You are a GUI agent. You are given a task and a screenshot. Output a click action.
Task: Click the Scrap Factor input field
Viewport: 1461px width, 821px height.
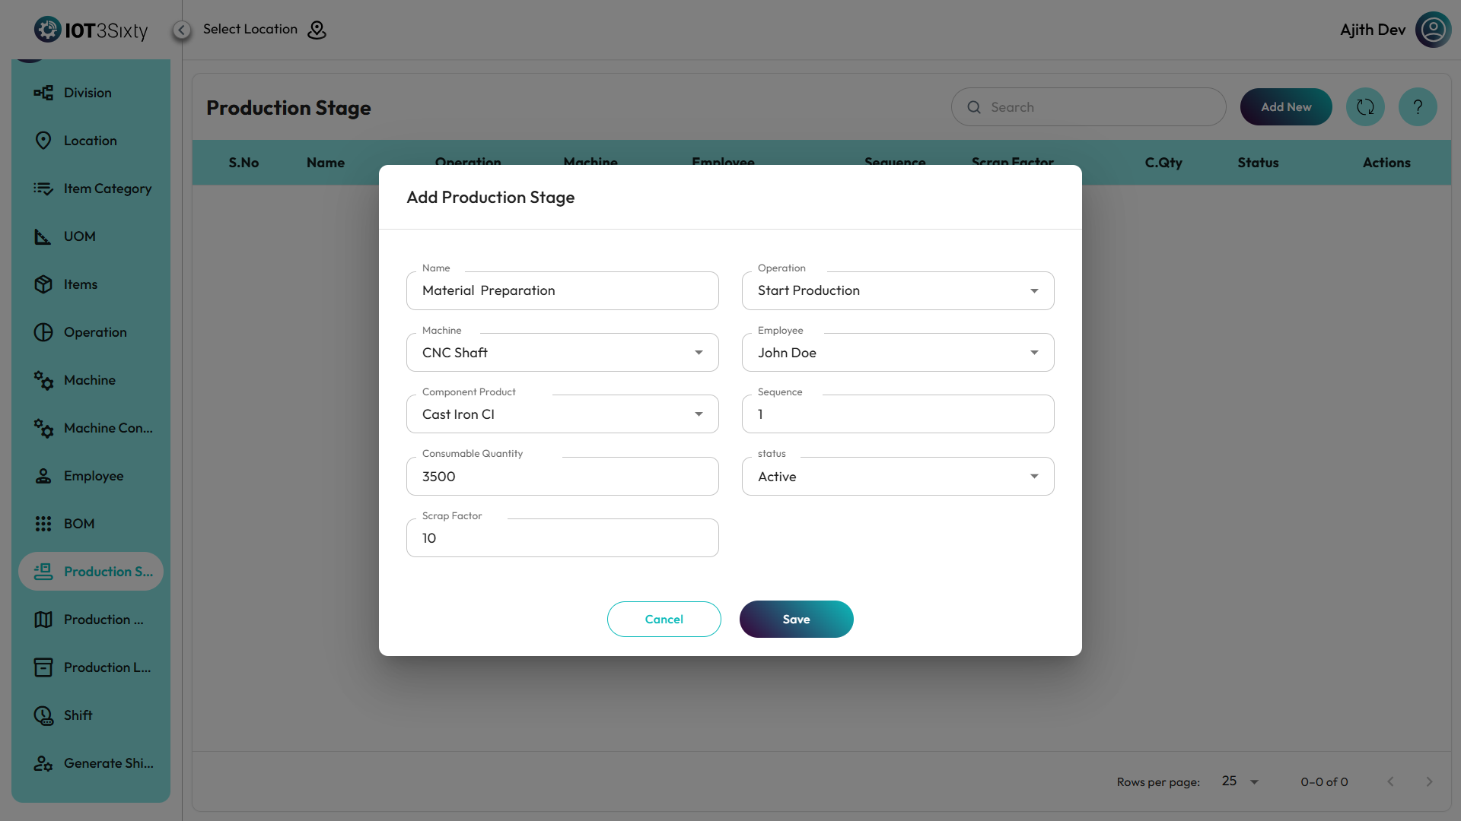[x=562, y=538]
